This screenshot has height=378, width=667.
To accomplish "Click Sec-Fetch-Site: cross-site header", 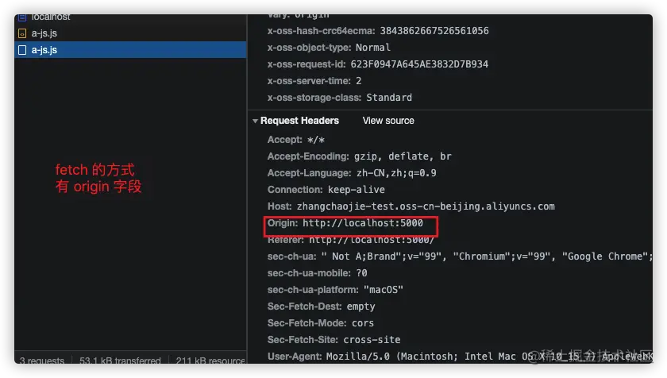I will 334,339.
